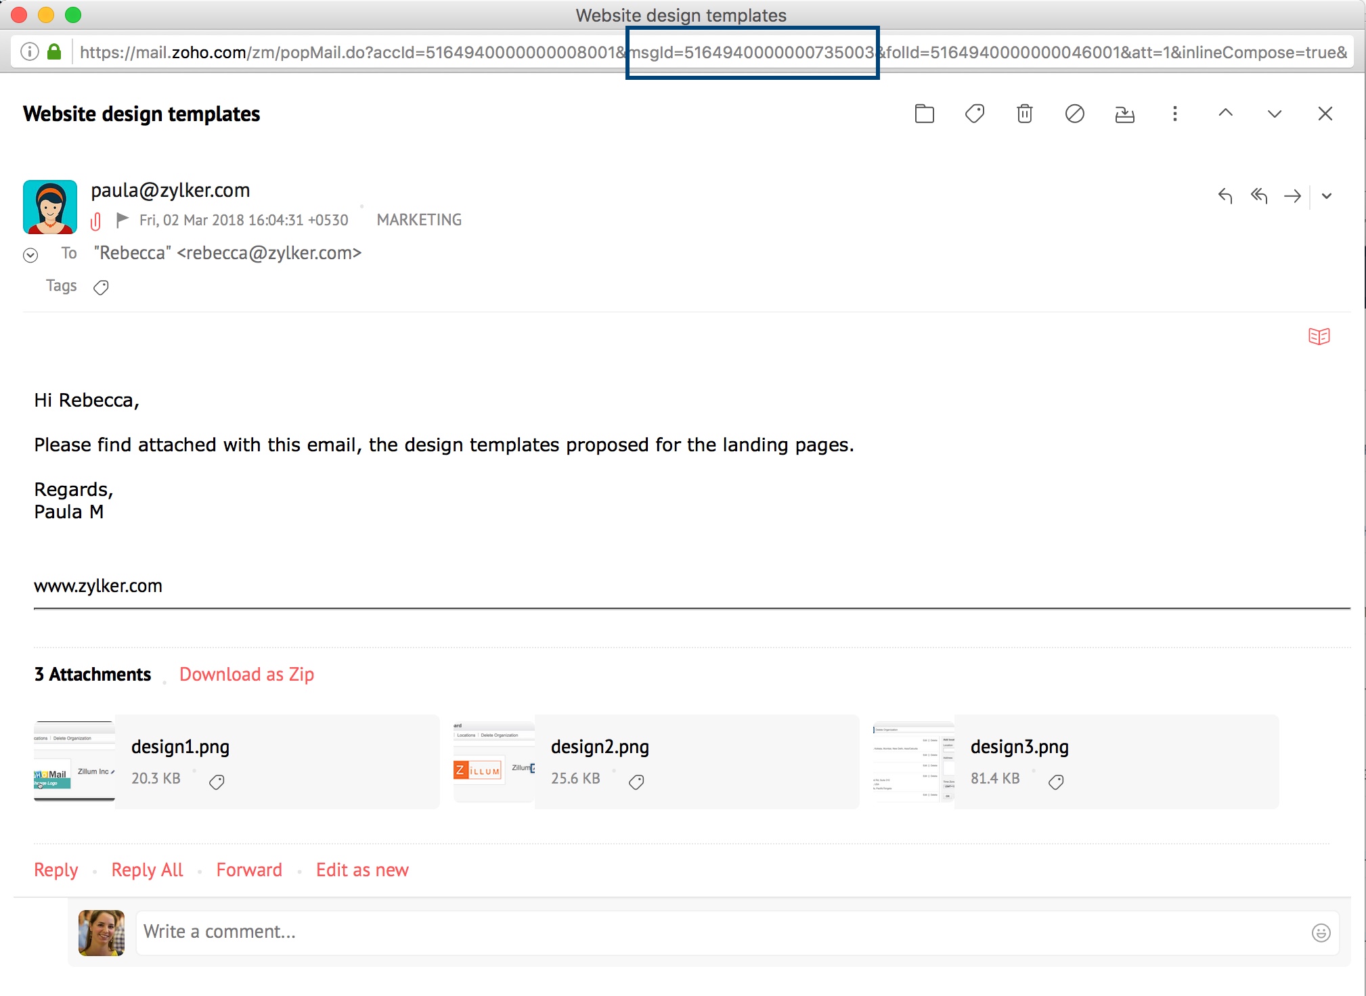Image resolution: width=1366 pixels, height=996 pixels.
Task: Open more reply options dropdown arrow
Action: coord(1327,196)
